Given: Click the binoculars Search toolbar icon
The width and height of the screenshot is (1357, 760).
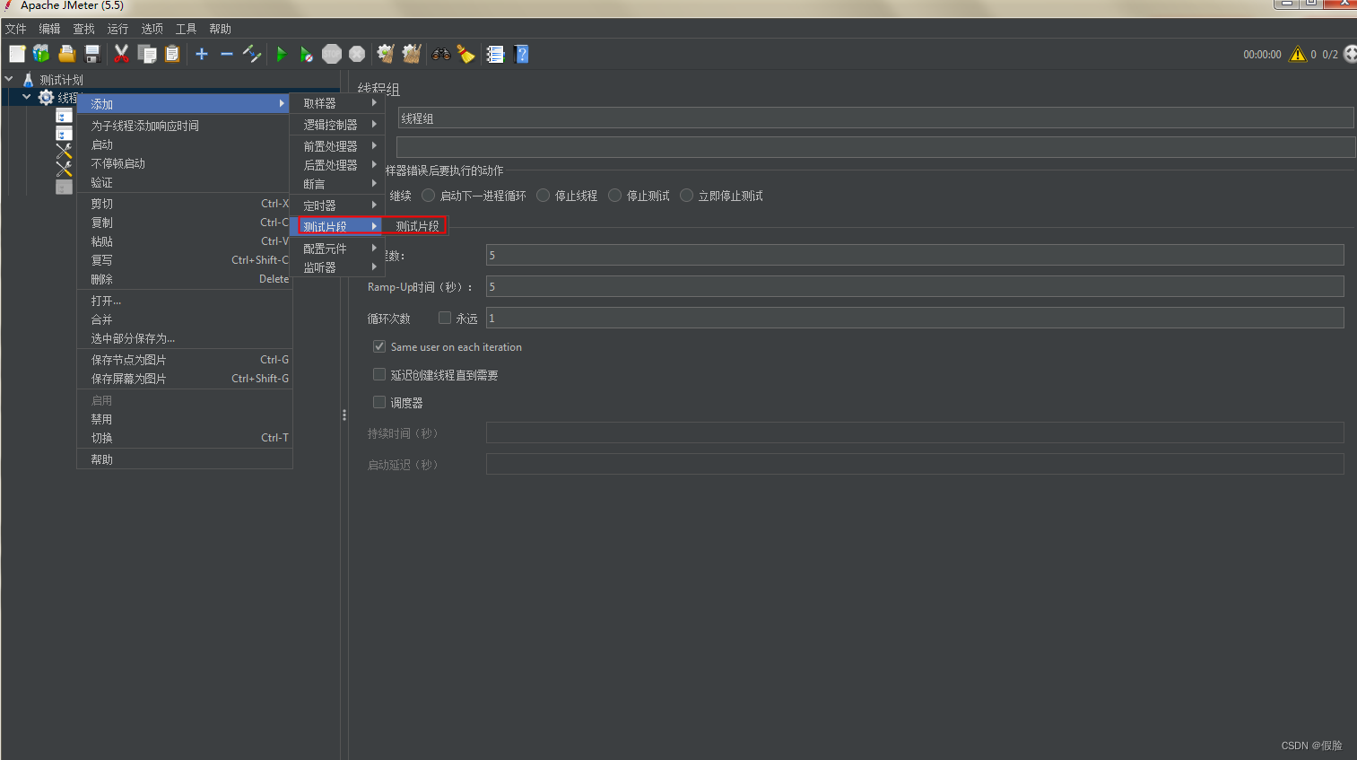Looking at the screenshot, I should pos(440,54).
